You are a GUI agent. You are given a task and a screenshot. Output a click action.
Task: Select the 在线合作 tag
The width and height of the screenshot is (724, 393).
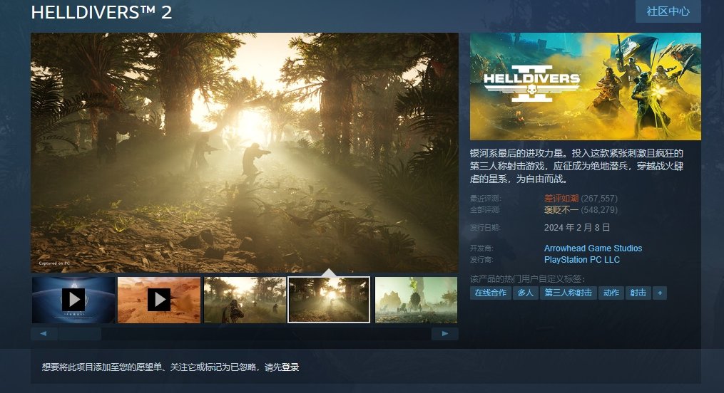(490, 293)
